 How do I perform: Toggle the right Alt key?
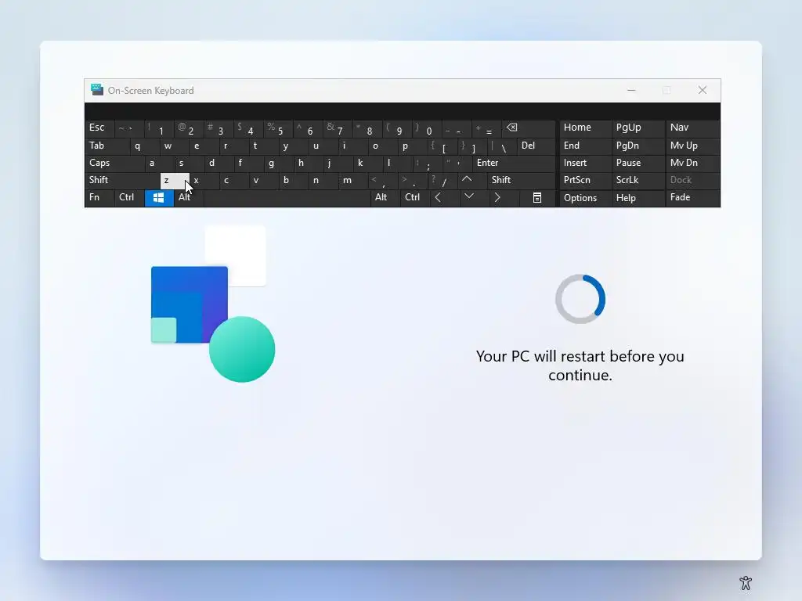(x=385, y=198)
